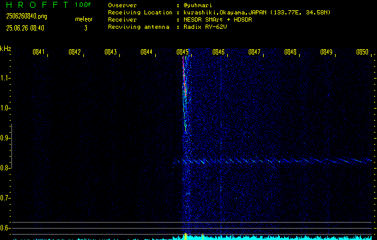Viewport: 377px width, 240px height.
Task: Click the 'meteor' count label
Action: [x=84, y=19]
